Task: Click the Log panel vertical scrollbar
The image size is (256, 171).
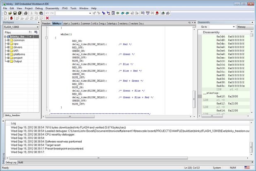Action: click(x=250, y=141)
